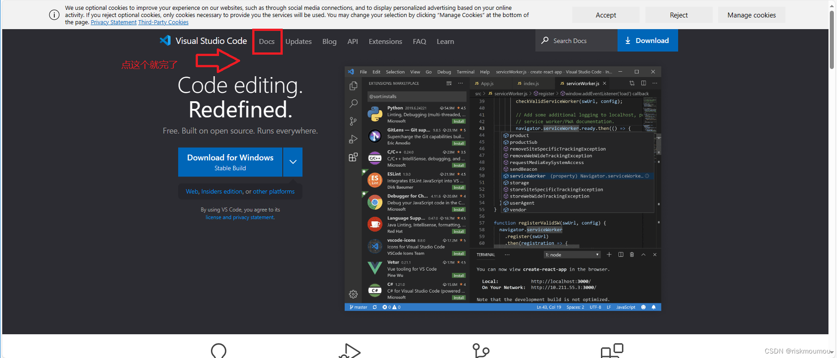Open the other platforms link
837x358 pixels.
click(x=274, y=191)
